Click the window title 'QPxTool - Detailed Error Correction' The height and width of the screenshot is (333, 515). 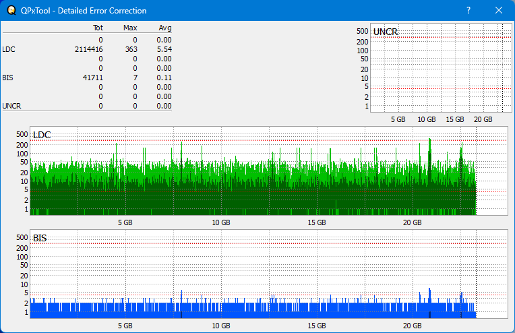pyautogui.click(x=84, y=11)
